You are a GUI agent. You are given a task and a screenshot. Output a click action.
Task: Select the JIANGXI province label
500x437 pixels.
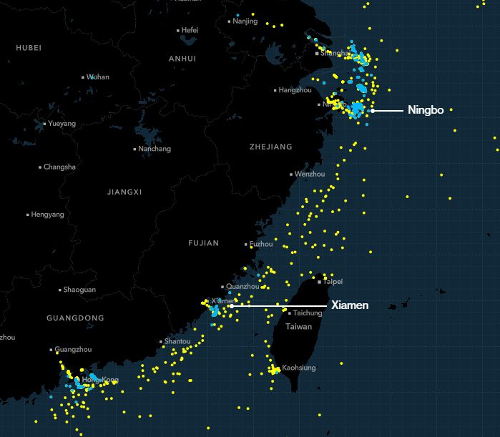124,192
